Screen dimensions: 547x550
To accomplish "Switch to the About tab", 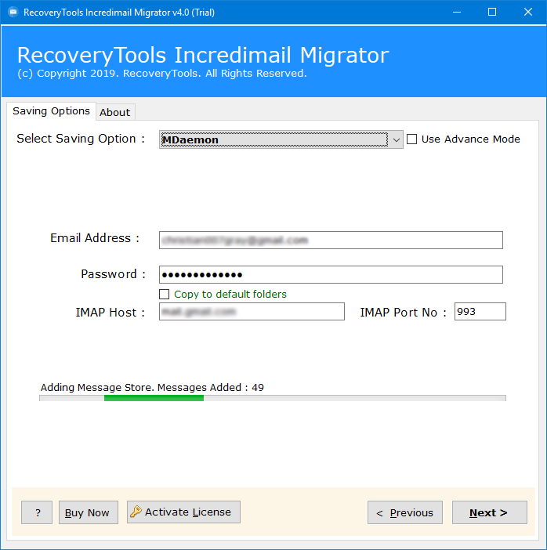I will point(115,112).
